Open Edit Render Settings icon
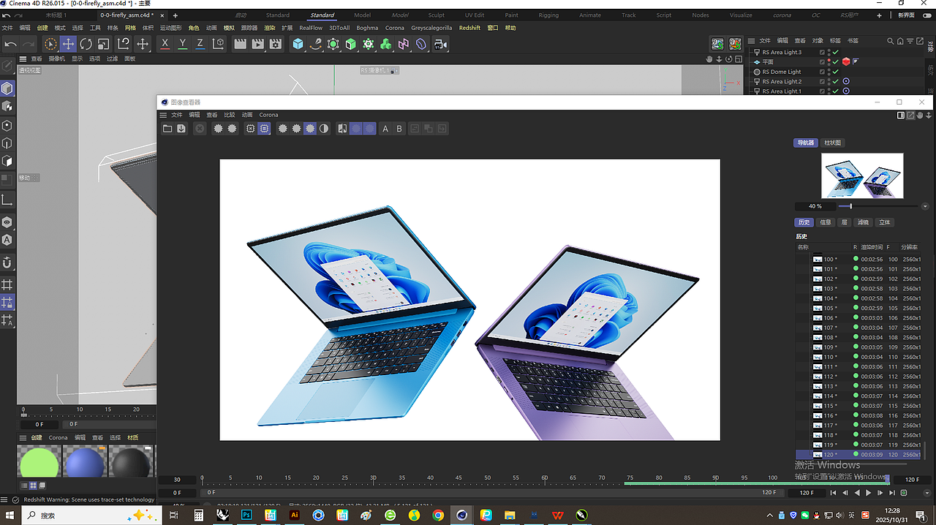 (275, 44)
